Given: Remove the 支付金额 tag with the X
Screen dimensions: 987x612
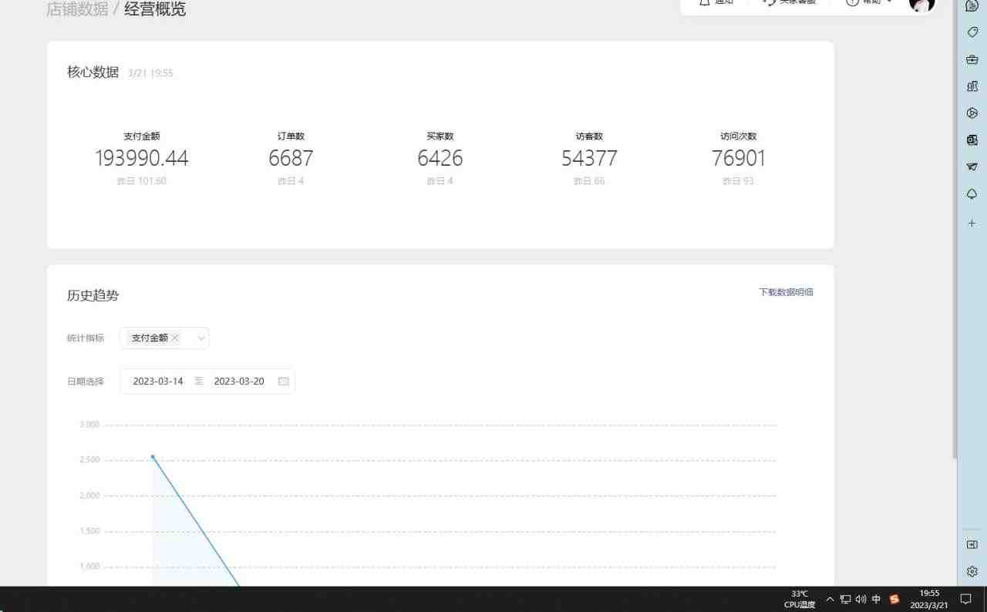Looking at the screenshot, I should pyautogui.click(x=175, y=338).
